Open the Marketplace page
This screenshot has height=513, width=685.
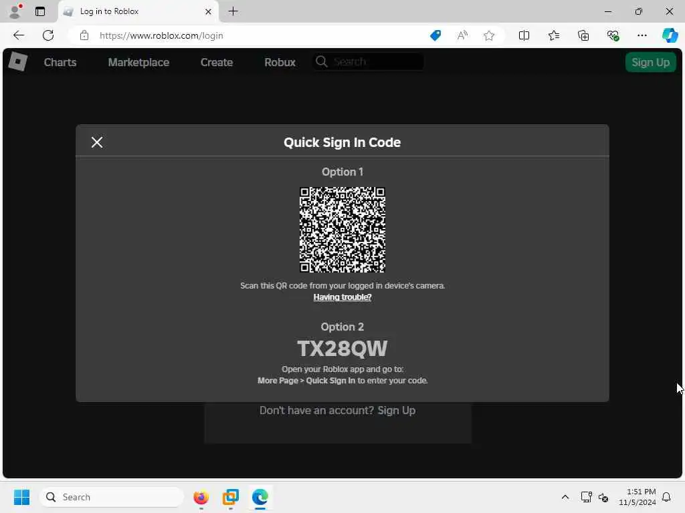click(x=138, y=62)
